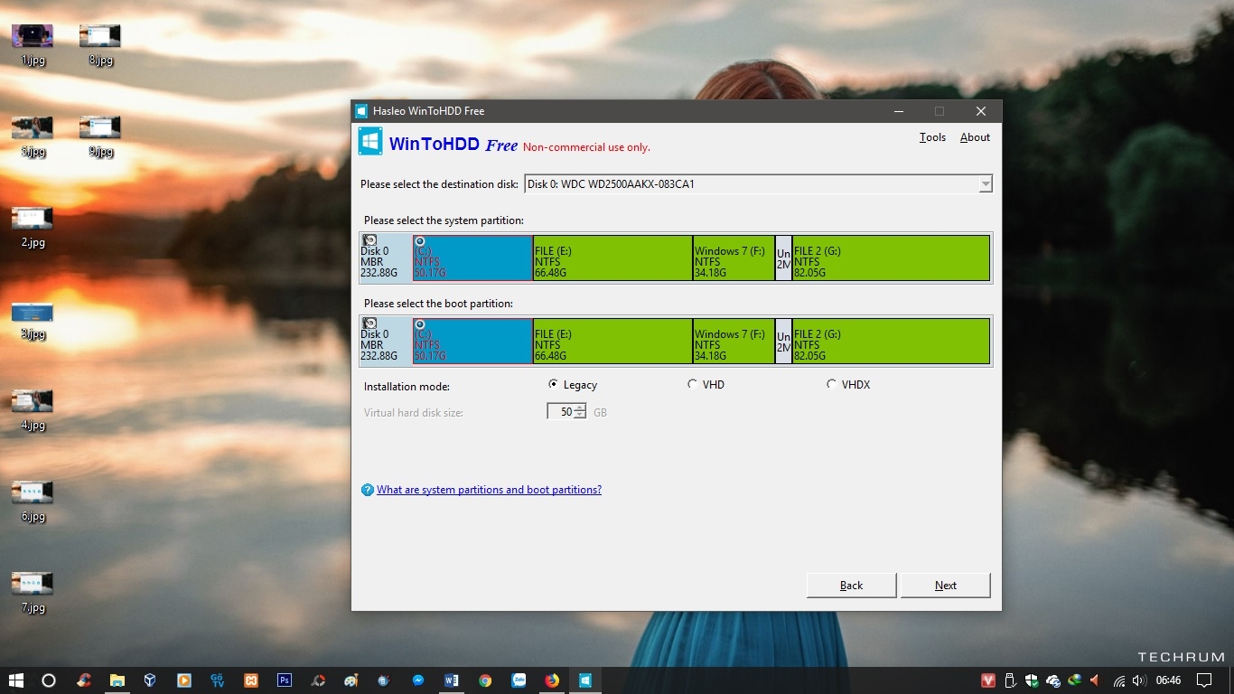
Task: Select the 5.jpg desktop file
Action: click(x=33, y=136)
